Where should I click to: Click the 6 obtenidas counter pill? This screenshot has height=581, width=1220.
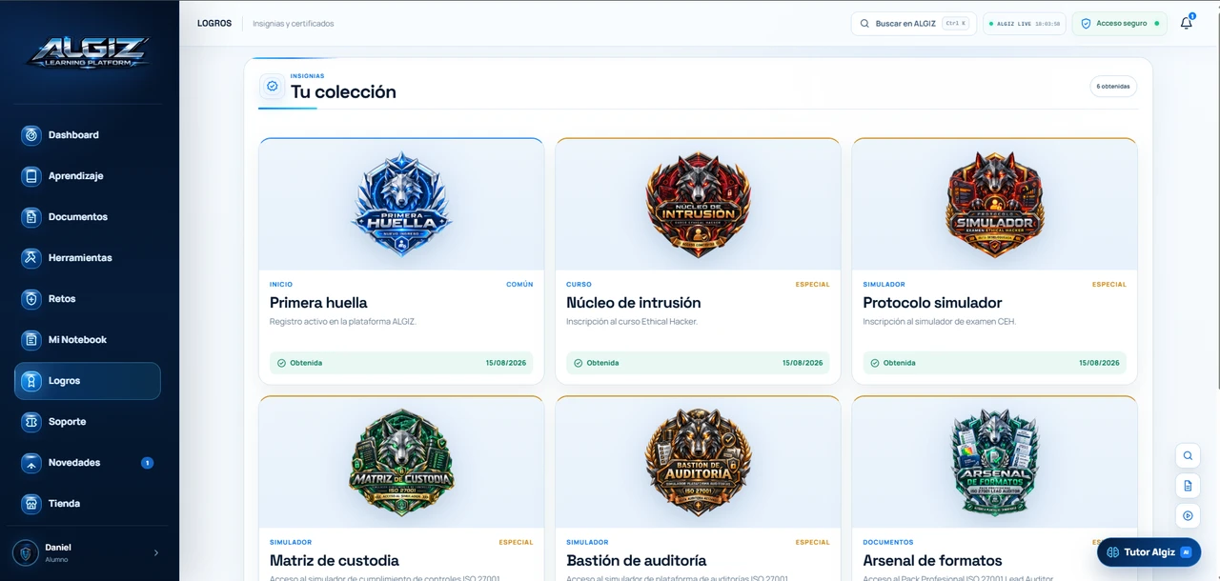click(1113, 87)
